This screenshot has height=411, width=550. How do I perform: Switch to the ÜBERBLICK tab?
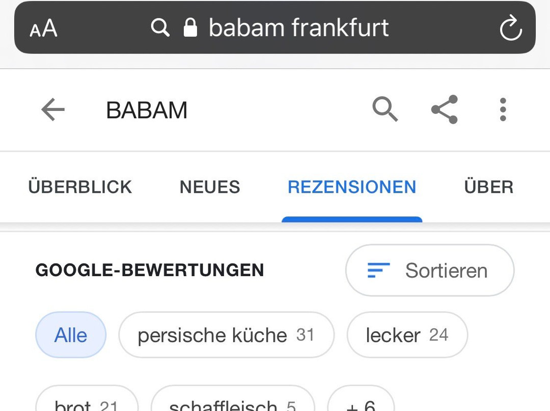pos(80,187)
